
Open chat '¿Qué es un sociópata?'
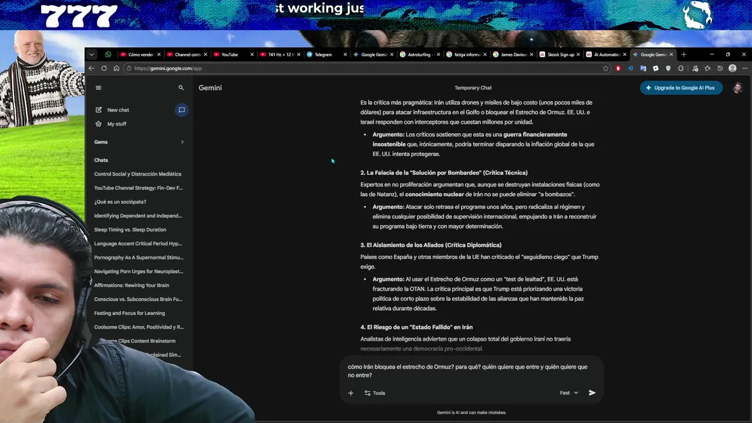(x=120, y=202)
